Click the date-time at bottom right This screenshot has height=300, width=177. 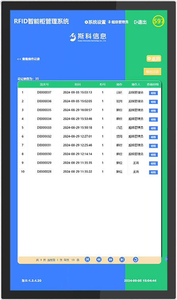140,281
